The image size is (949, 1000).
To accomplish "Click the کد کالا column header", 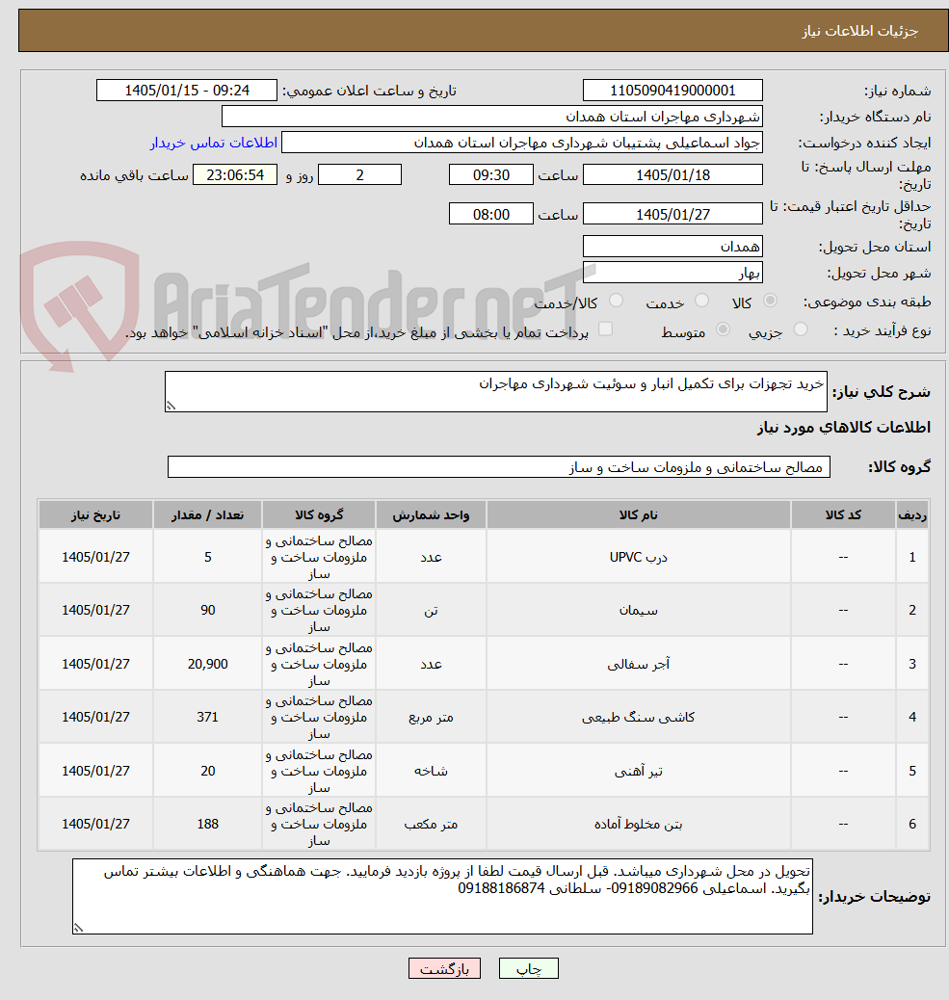I will pyautogui.click(x=843, y=514).
